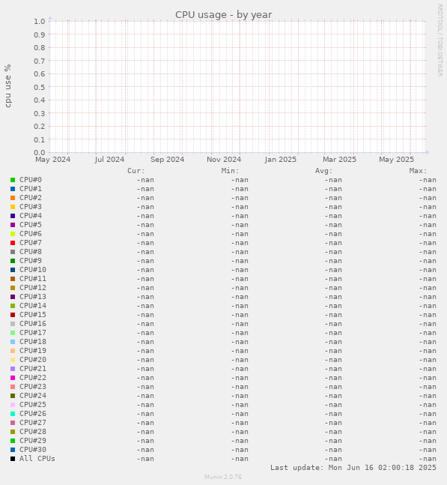Image resolution: width=447 pixels, height=485 pixels.
Task: Click the CPU usage - by year title
Action: pyautogui.click(x=224, y=15)
